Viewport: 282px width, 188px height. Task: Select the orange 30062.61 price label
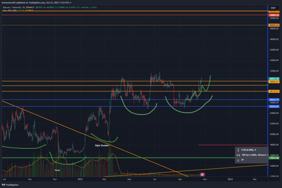click(x=274, y=82)
